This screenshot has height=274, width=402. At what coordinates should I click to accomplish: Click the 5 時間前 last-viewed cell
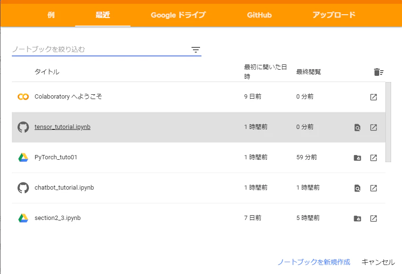pyautogui.click(x=308, y=218)
